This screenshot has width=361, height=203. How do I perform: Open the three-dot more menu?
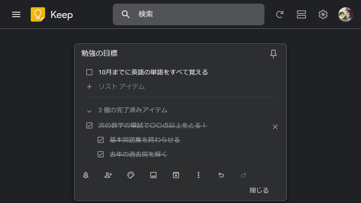tap(199, 175)
